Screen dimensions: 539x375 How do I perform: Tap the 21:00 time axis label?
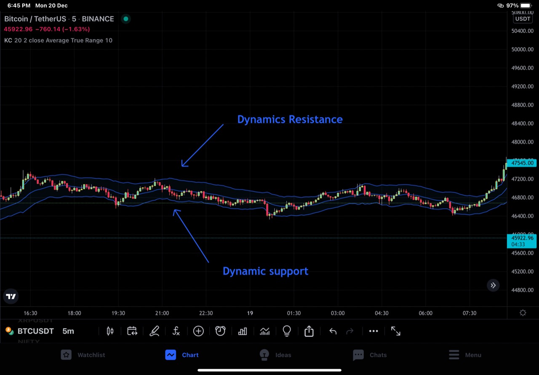click(162, 313)
